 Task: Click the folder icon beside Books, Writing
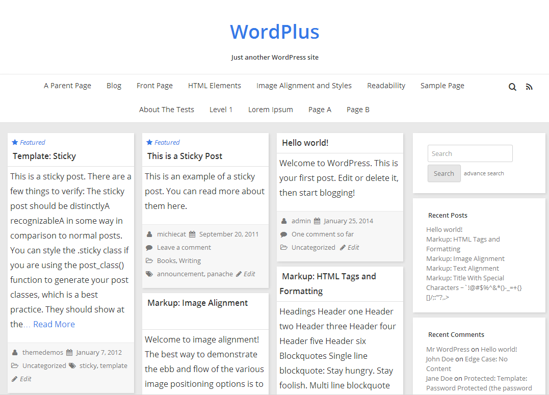coord(149,260)
